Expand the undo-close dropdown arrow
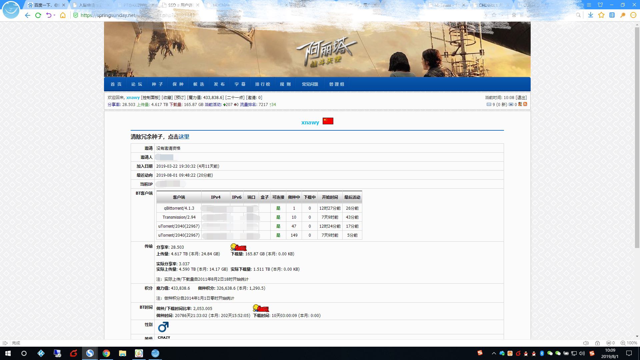 click(54, 15)
